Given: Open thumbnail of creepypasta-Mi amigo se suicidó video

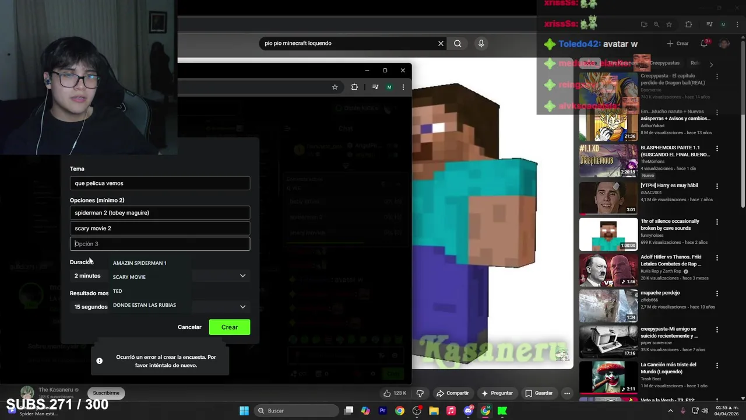Looking at the screenshot, I should [608, 341].
